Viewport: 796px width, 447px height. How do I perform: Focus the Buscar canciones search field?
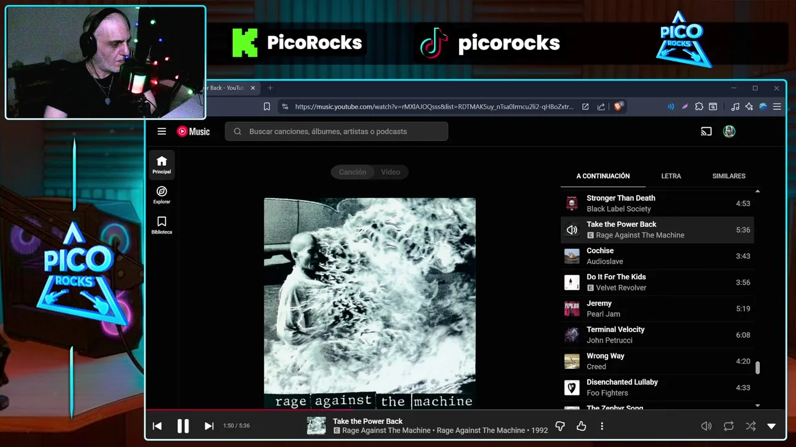click(x=336, y=131)
